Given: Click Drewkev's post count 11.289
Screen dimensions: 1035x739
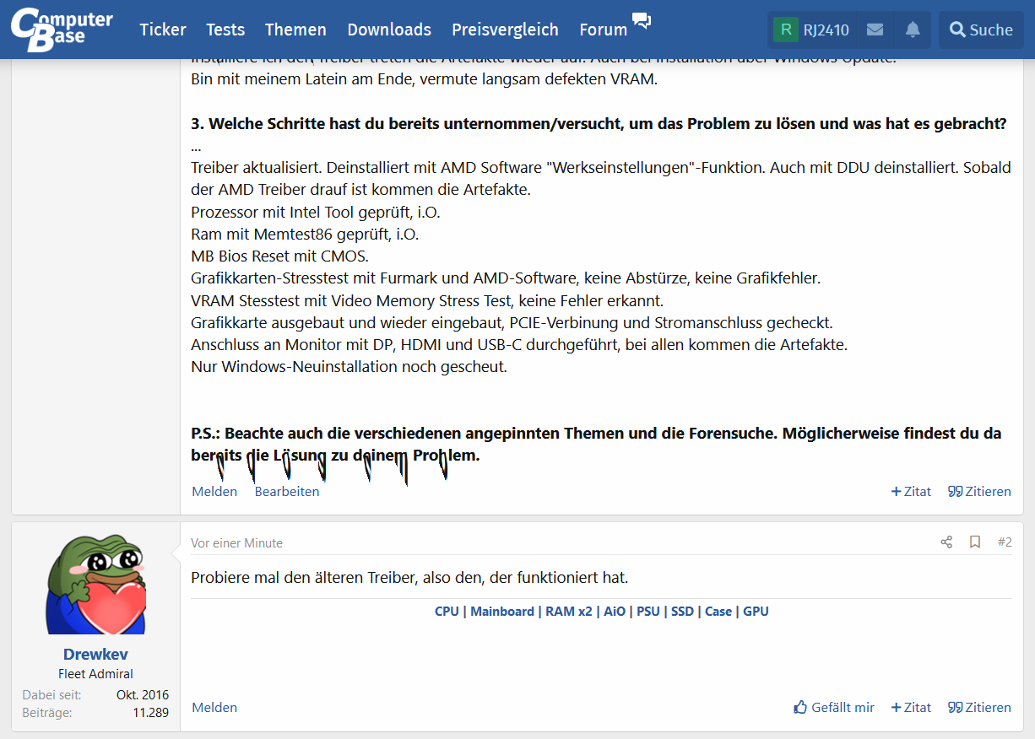Looking at the screenshot, I should point(150,712).
